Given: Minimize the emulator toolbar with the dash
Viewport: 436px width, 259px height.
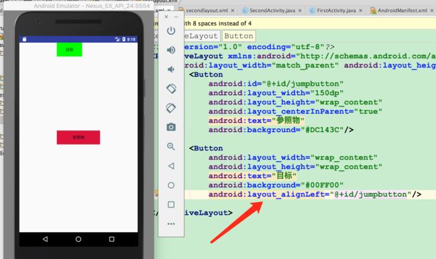Looking at the screenshot, I should (x=176, y=17).
